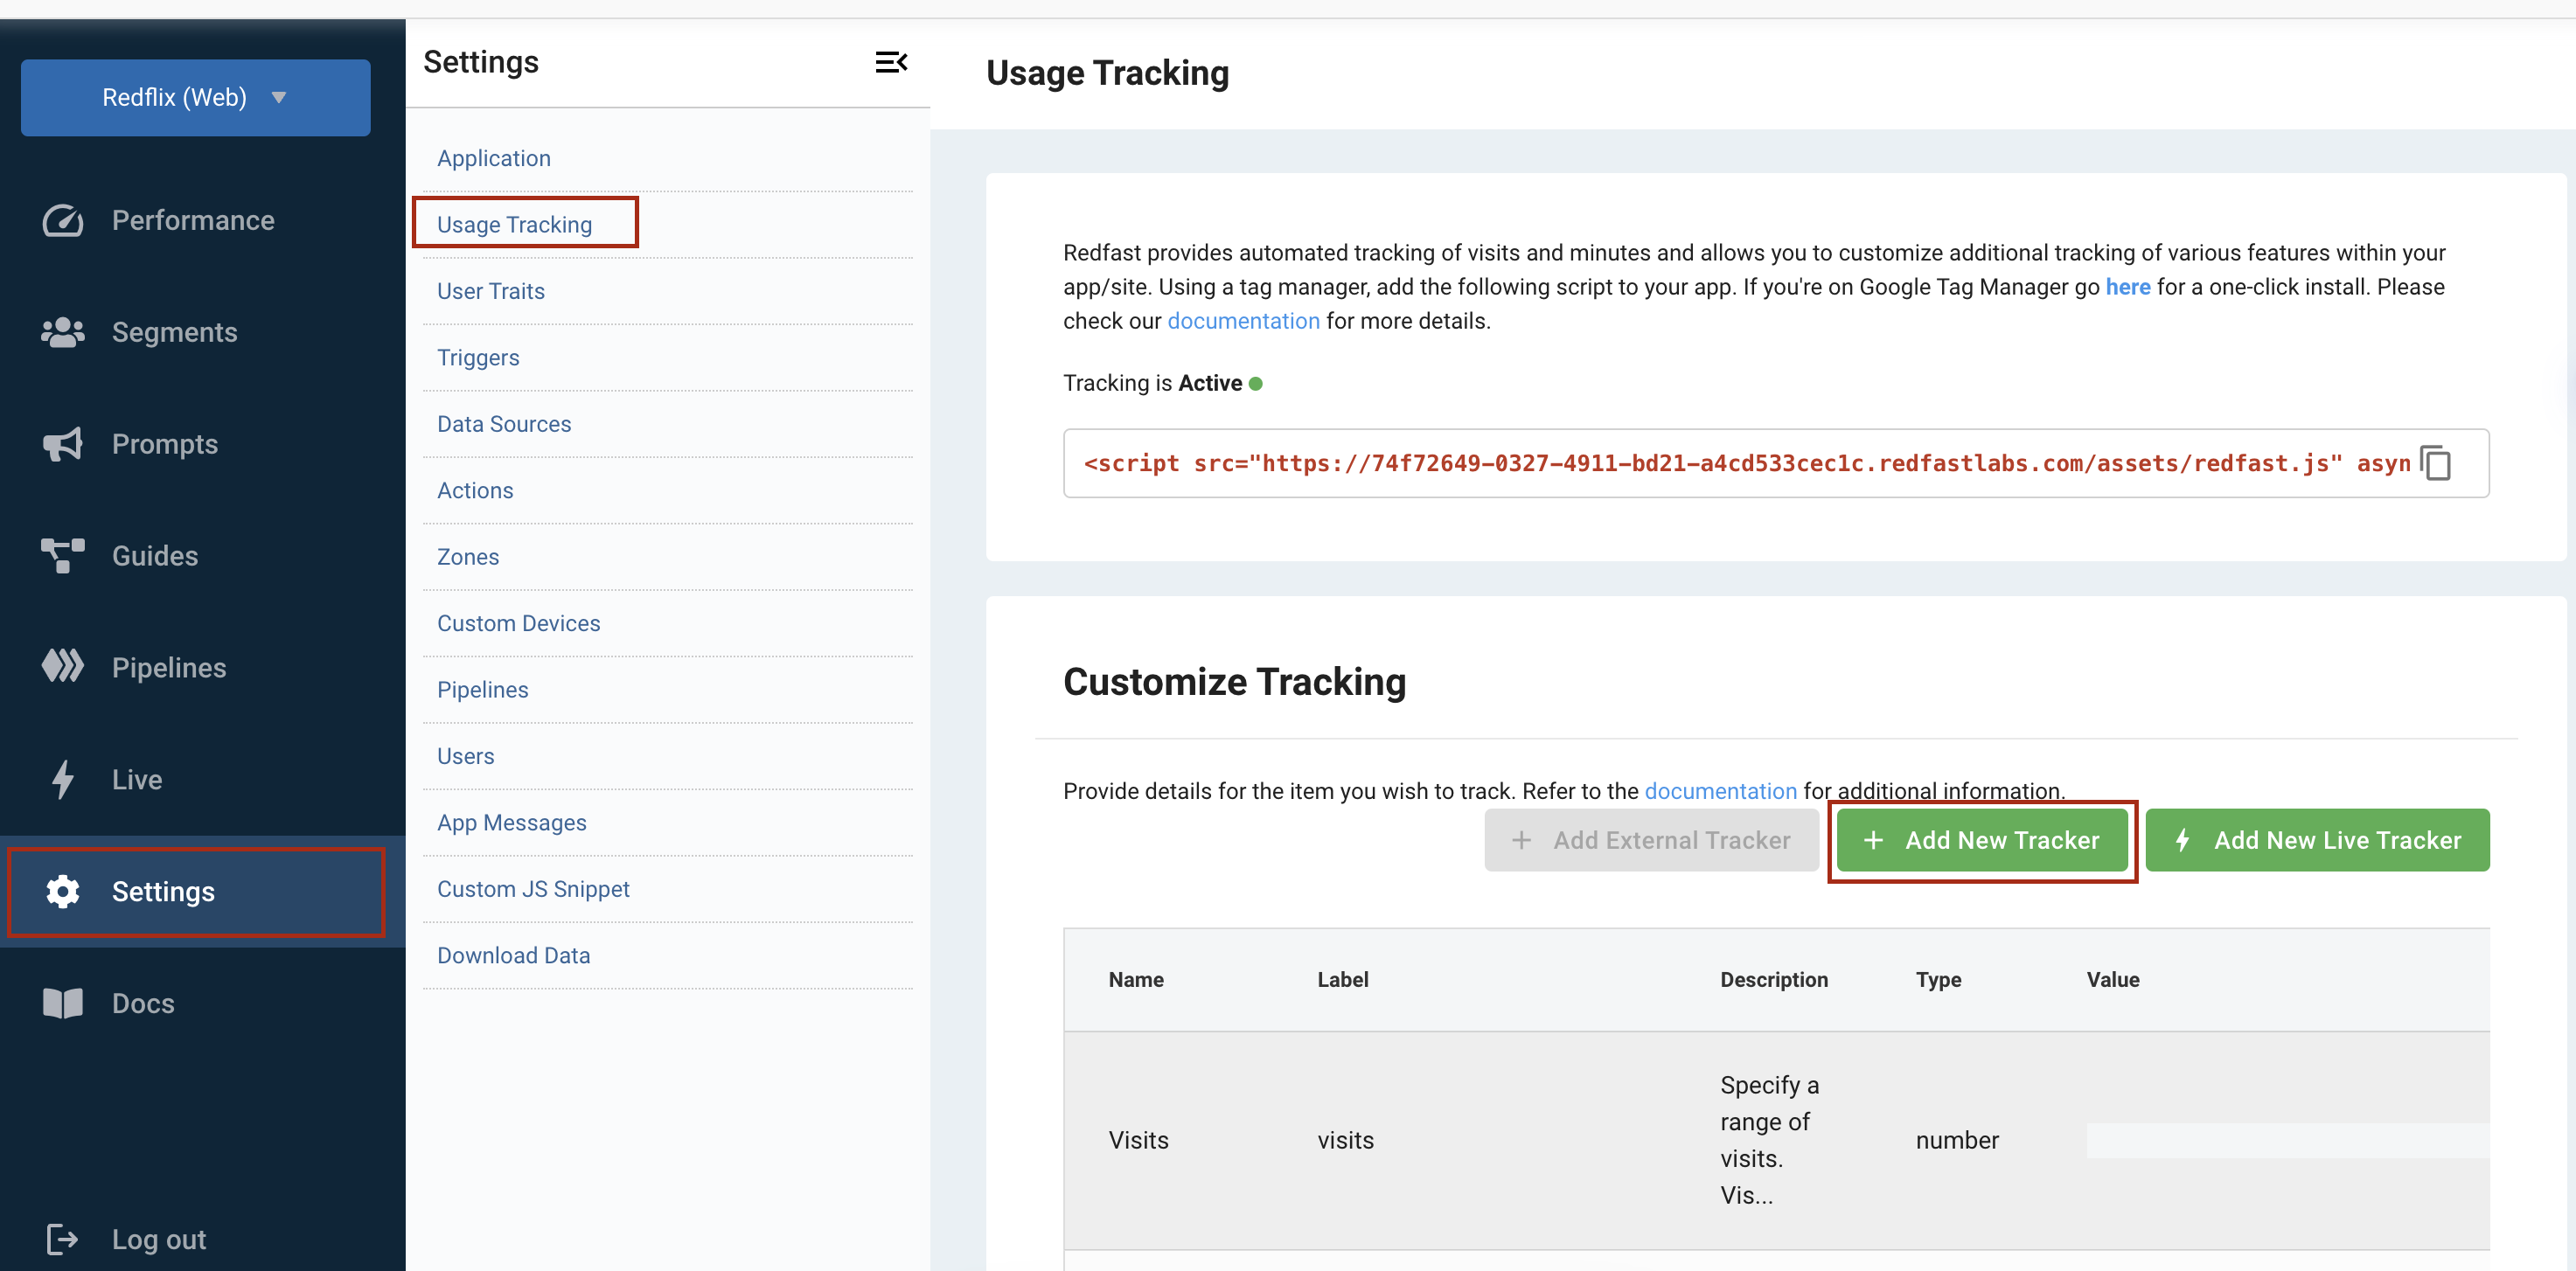
Task: Open Triggers settings
Action: point(478,357)
